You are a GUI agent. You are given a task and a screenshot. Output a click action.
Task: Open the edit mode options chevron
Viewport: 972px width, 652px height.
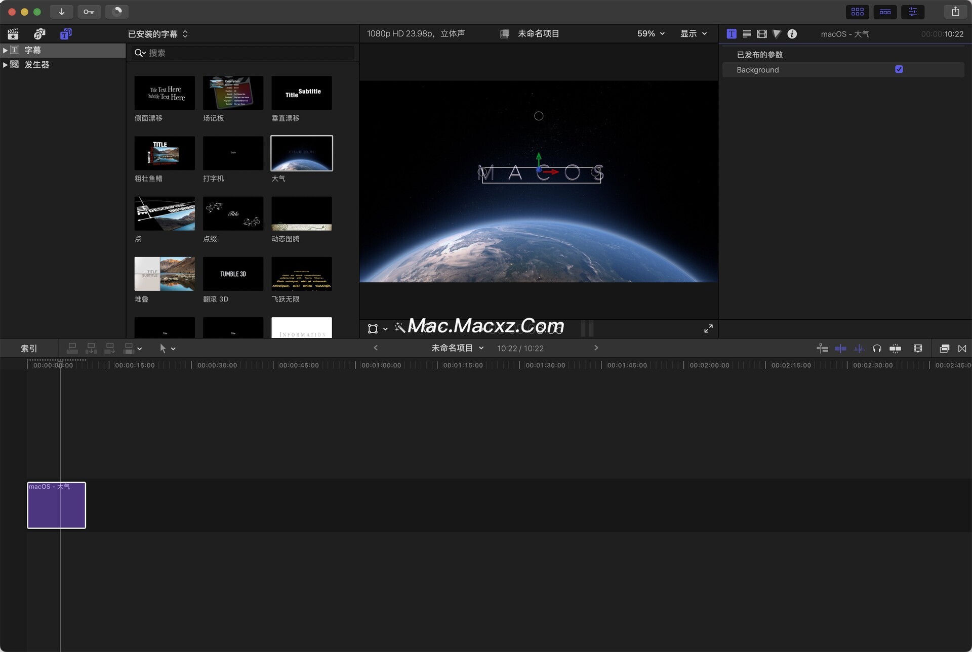click(x=140, y=349)
